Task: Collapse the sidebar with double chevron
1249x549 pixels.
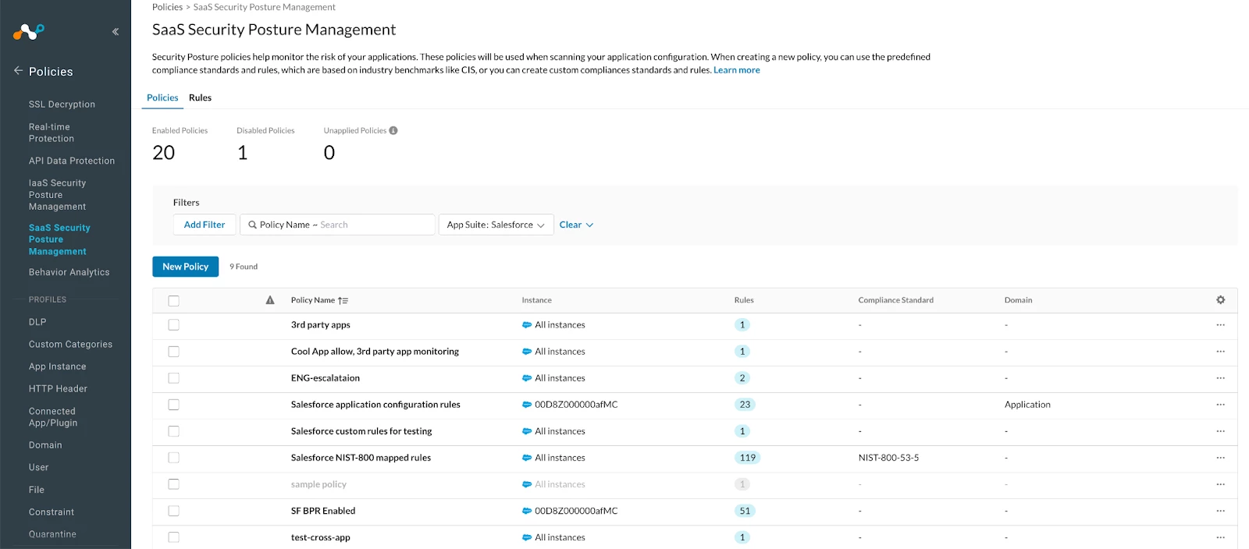Action: [116, 32]
